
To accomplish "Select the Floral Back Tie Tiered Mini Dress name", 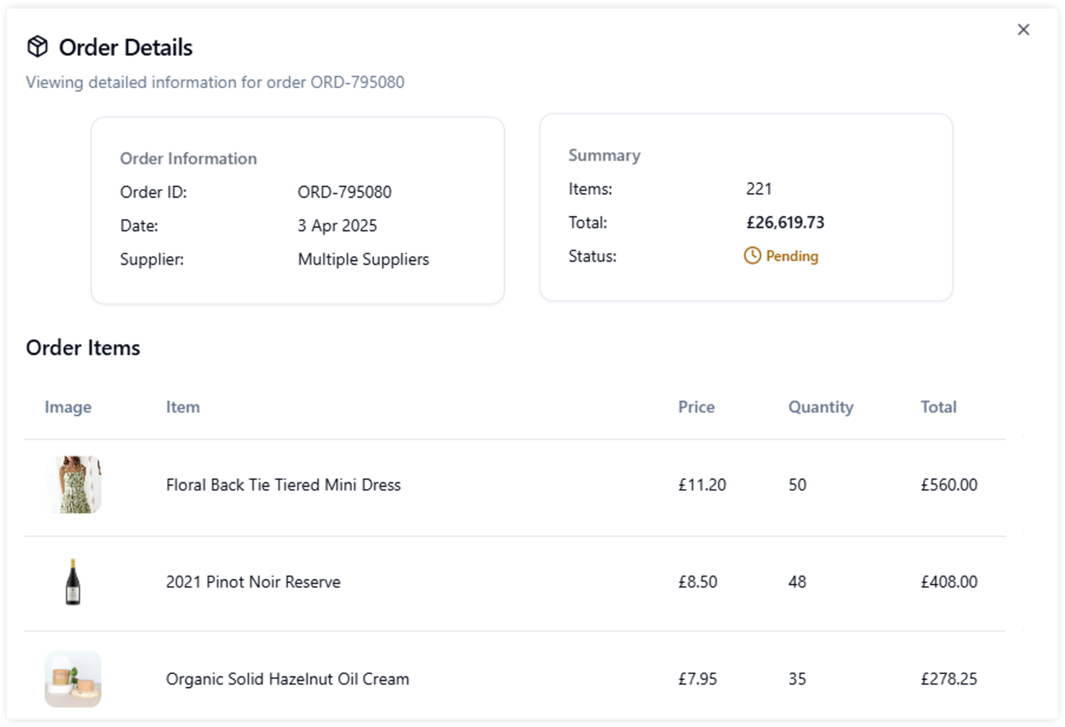I will coord(283,485).
